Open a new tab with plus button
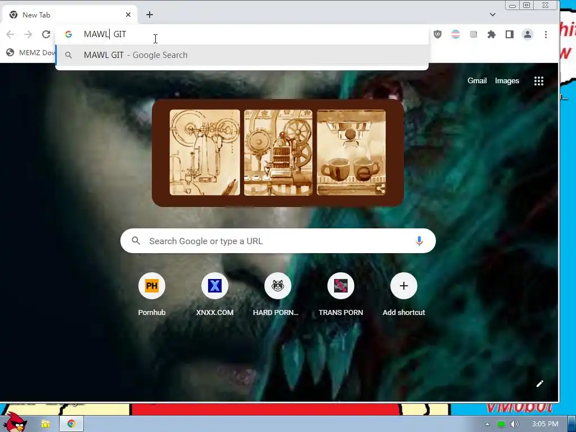Viewport: 576px width, 432px height. point(150,15)
